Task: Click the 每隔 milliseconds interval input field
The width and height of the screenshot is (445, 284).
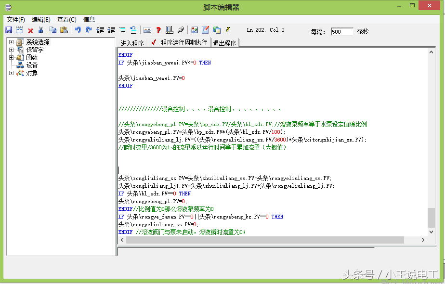Action: tap(342, 32)
